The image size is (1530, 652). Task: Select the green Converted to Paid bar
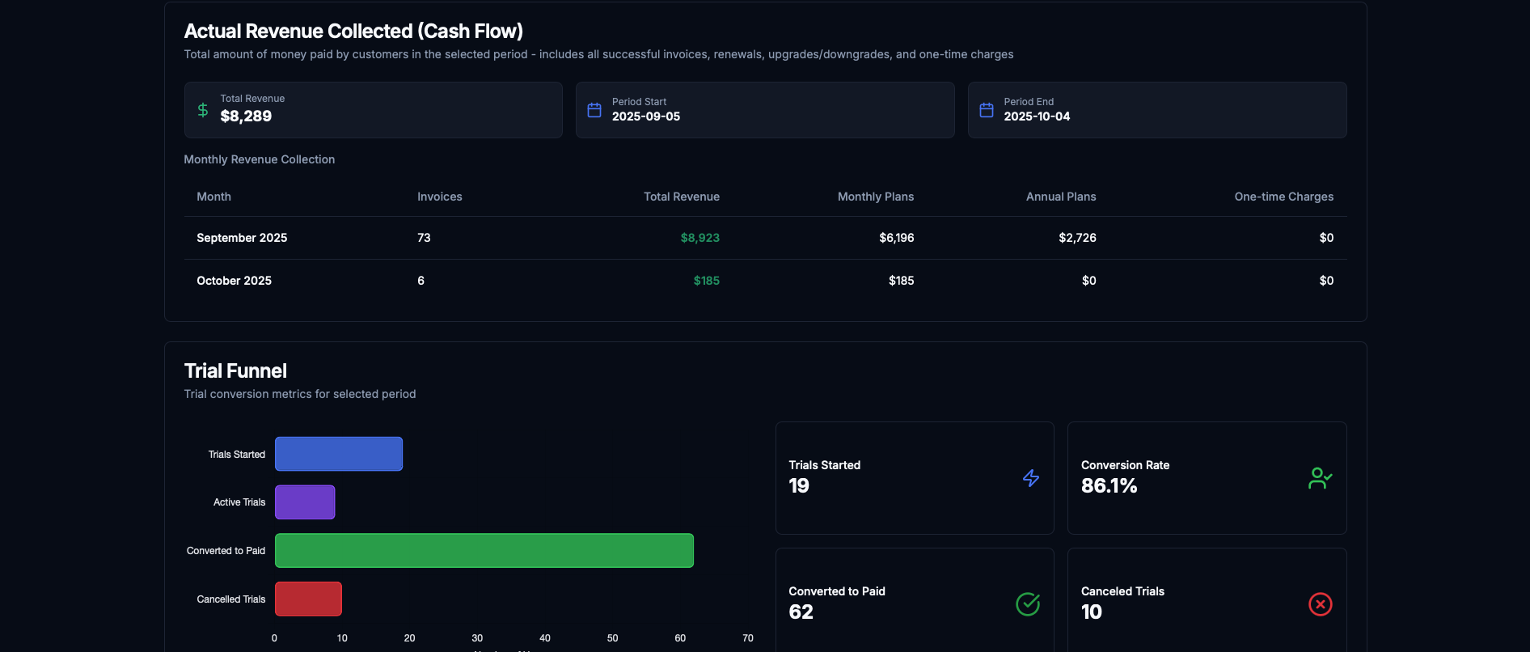tap(484, 551)
